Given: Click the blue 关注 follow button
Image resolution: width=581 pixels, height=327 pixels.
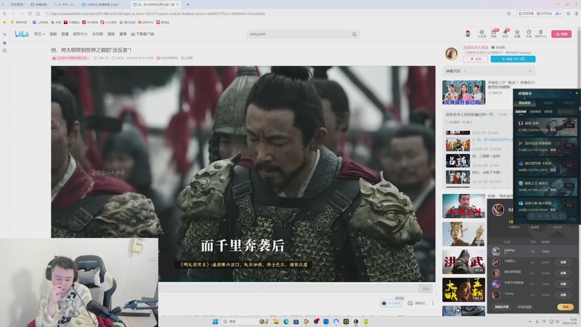Looking at the screenshot, I should [513, 59].
